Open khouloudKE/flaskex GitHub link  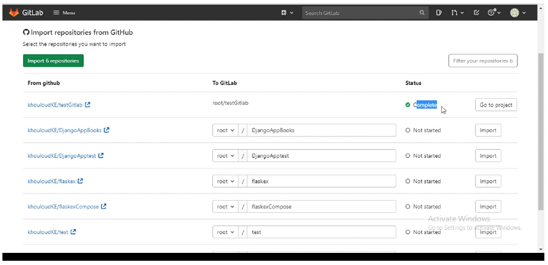[52, 181]
